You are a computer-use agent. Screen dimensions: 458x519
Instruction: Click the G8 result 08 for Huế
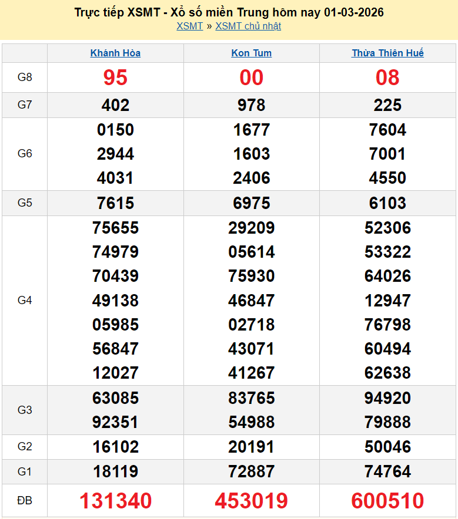[387, 77]
